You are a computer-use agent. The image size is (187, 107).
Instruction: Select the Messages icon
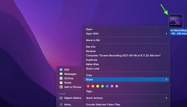61,74
